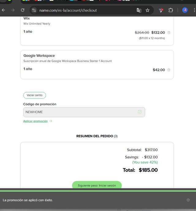Click the Código de promoción label
The width and height of the screenshot is (196, 211).
[40, 104]
